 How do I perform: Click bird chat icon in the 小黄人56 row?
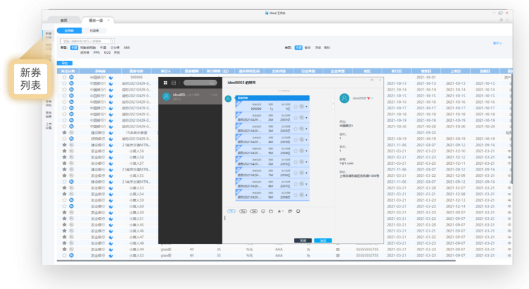click(x=111, y=151)
